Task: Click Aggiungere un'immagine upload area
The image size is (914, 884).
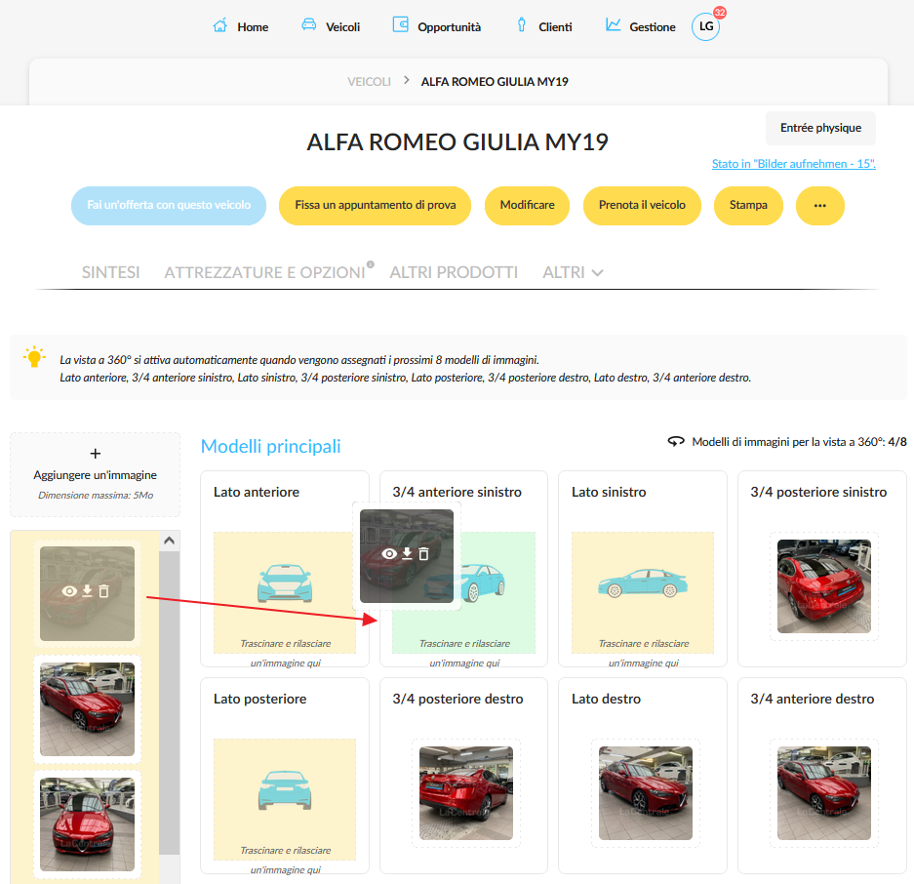Action: tap(95, 474)
